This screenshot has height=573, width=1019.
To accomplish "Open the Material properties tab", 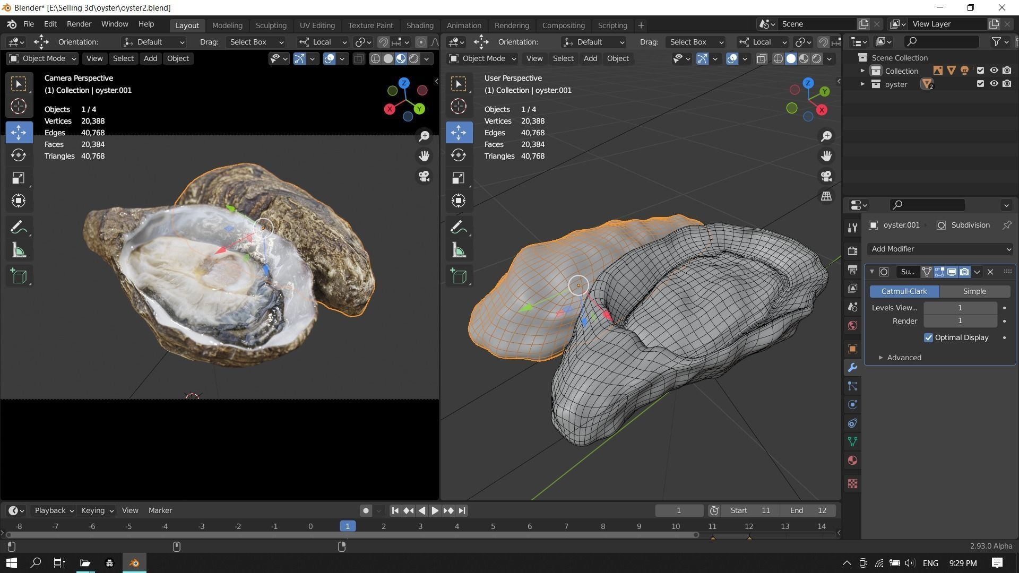I will click(852, 461).
